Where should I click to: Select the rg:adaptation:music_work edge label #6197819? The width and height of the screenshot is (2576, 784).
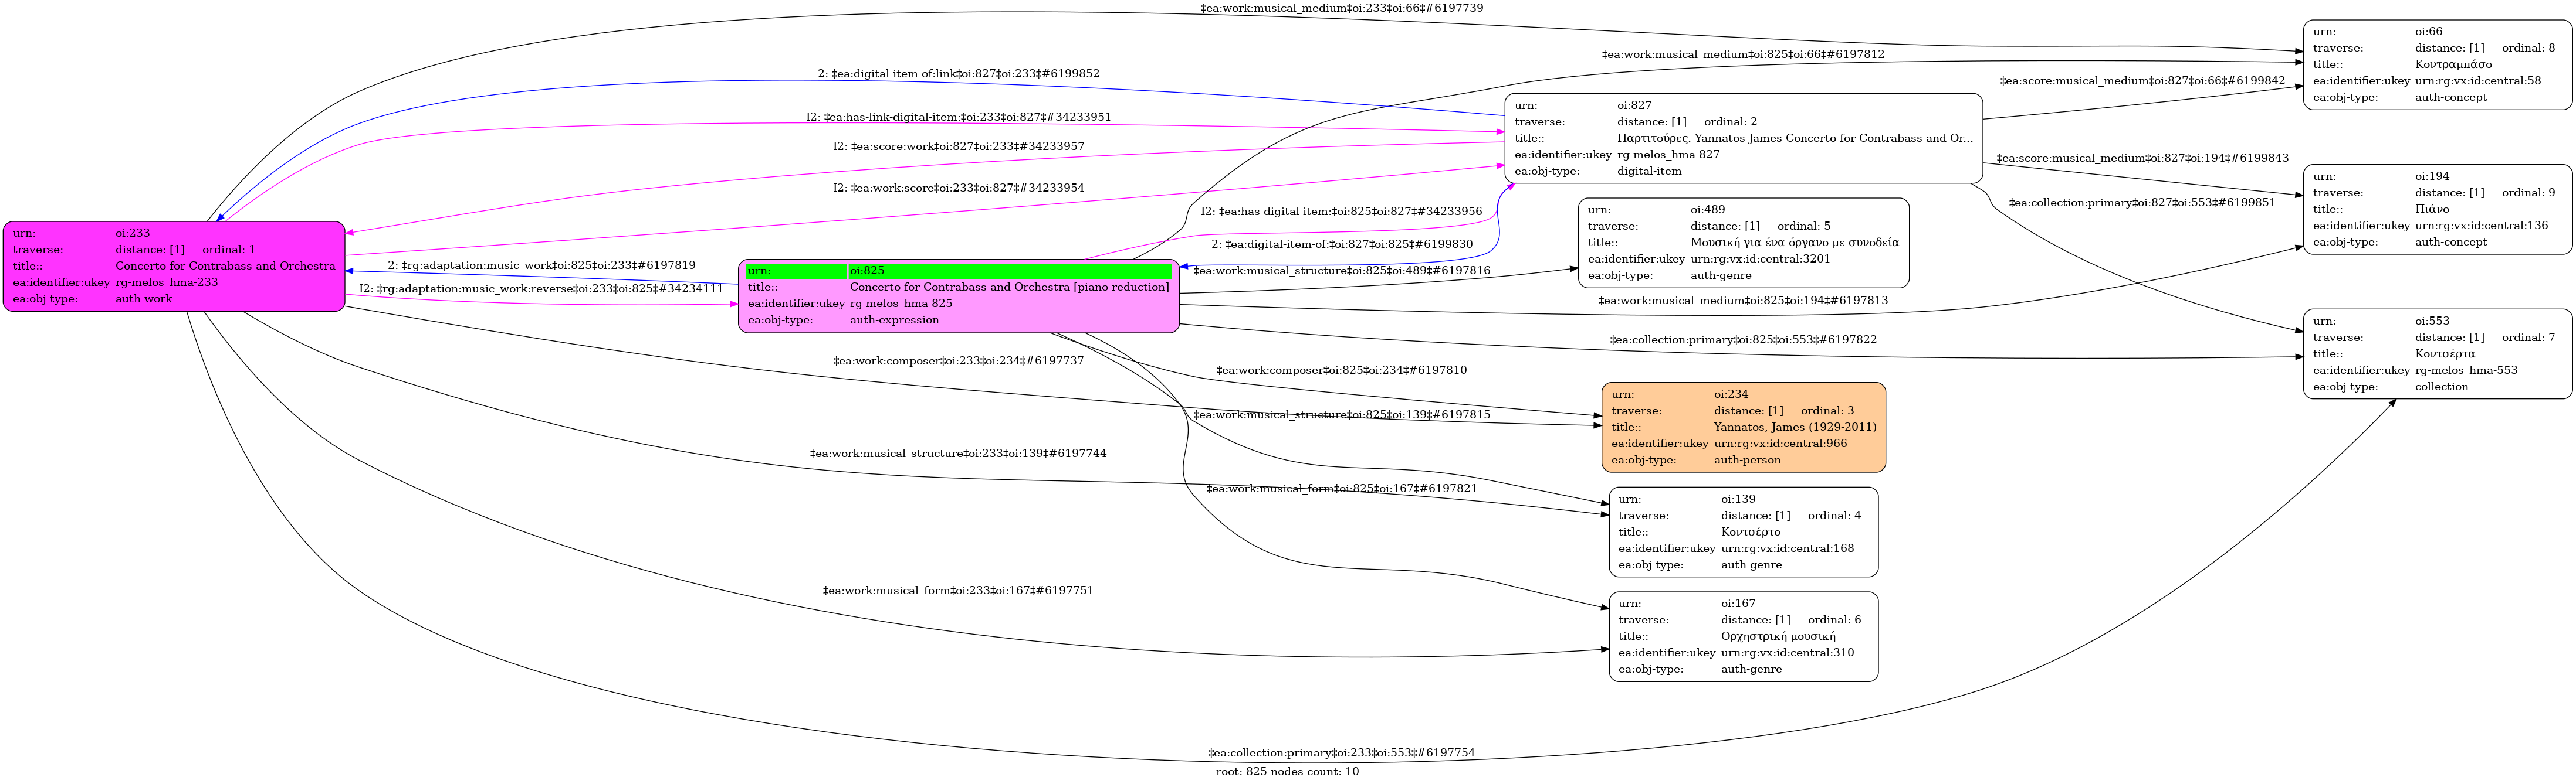(x=541, y=265)
